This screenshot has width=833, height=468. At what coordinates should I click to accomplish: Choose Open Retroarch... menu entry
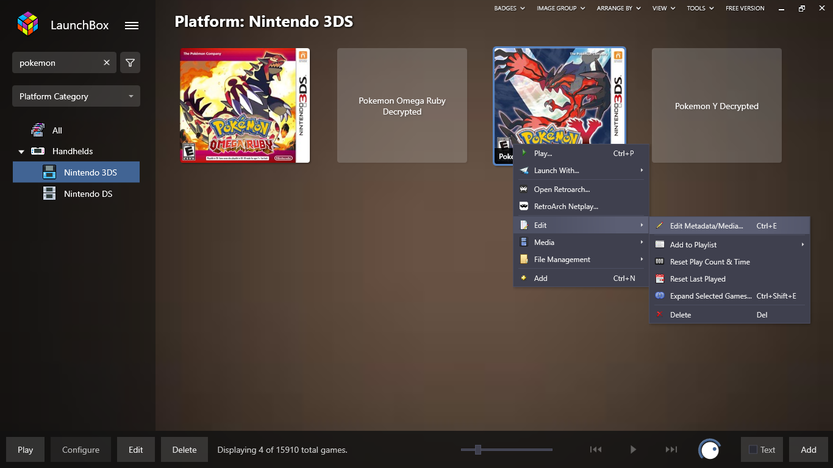(x=581, y=190)
